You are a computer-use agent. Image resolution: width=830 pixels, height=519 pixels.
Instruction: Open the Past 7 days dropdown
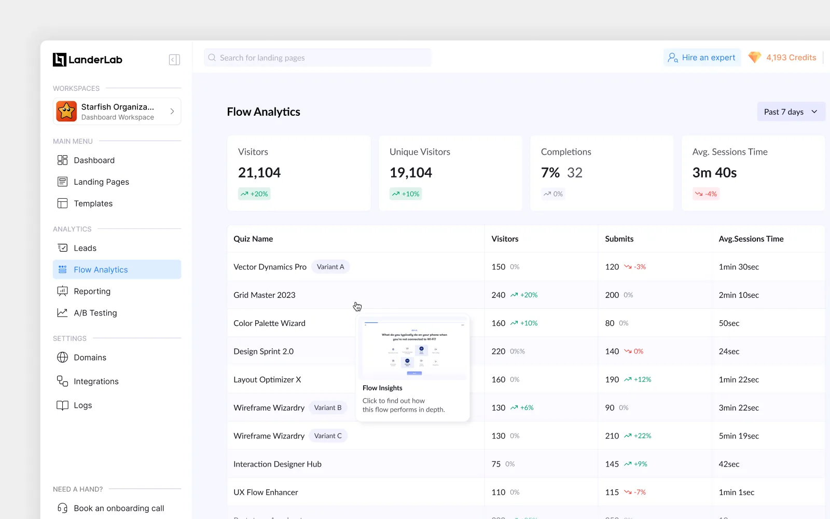[x=790, y=112]
